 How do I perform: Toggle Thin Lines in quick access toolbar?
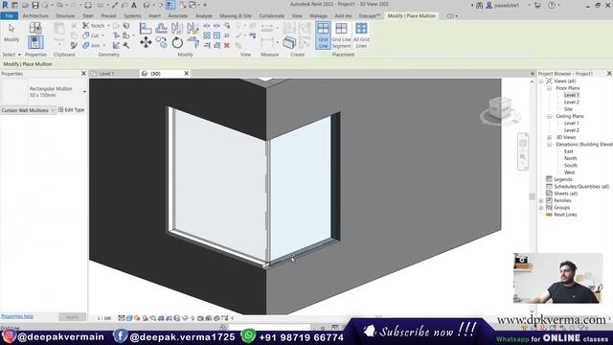point(170,5)
